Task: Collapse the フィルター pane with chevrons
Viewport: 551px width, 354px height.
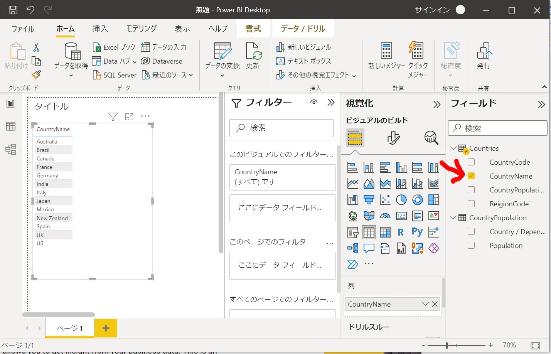Action: (331, 102)
